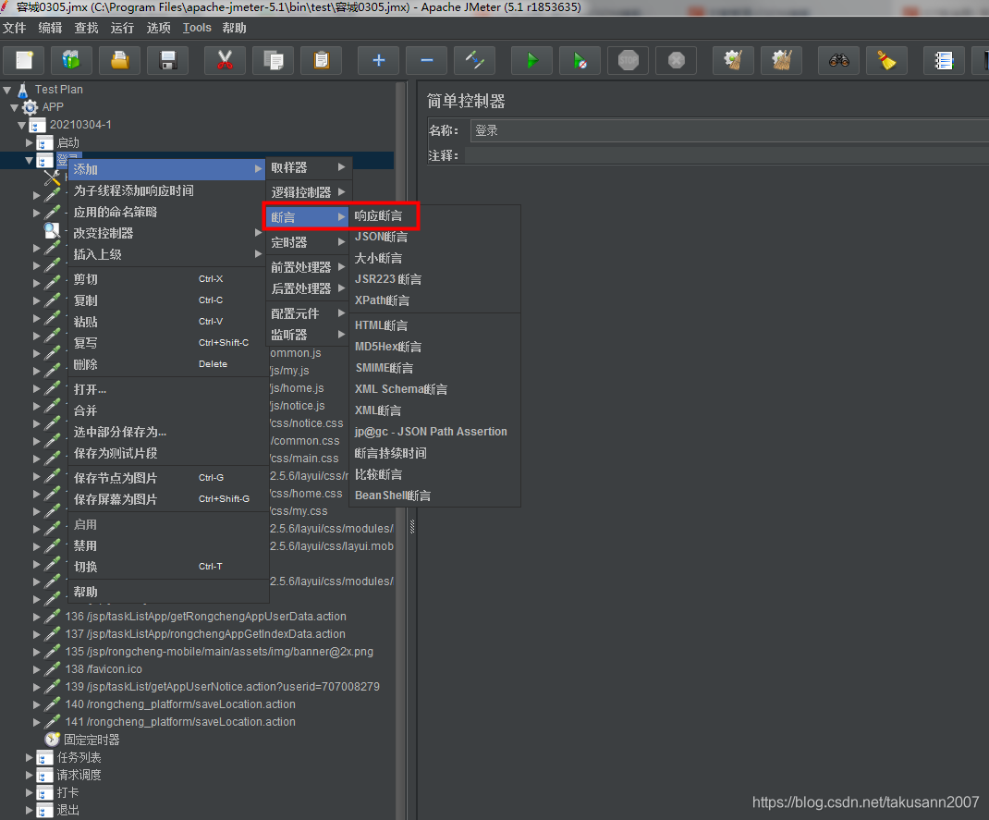Click the 名称 input field
Screen dimensions: 989x820
tap(729, 130)
